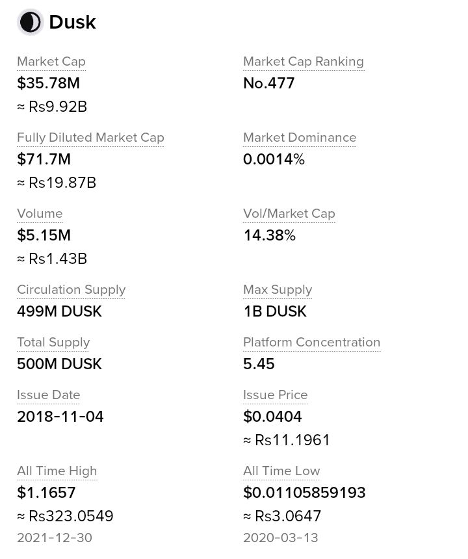Tap the Issue Price label

click(x=275, y=395)
